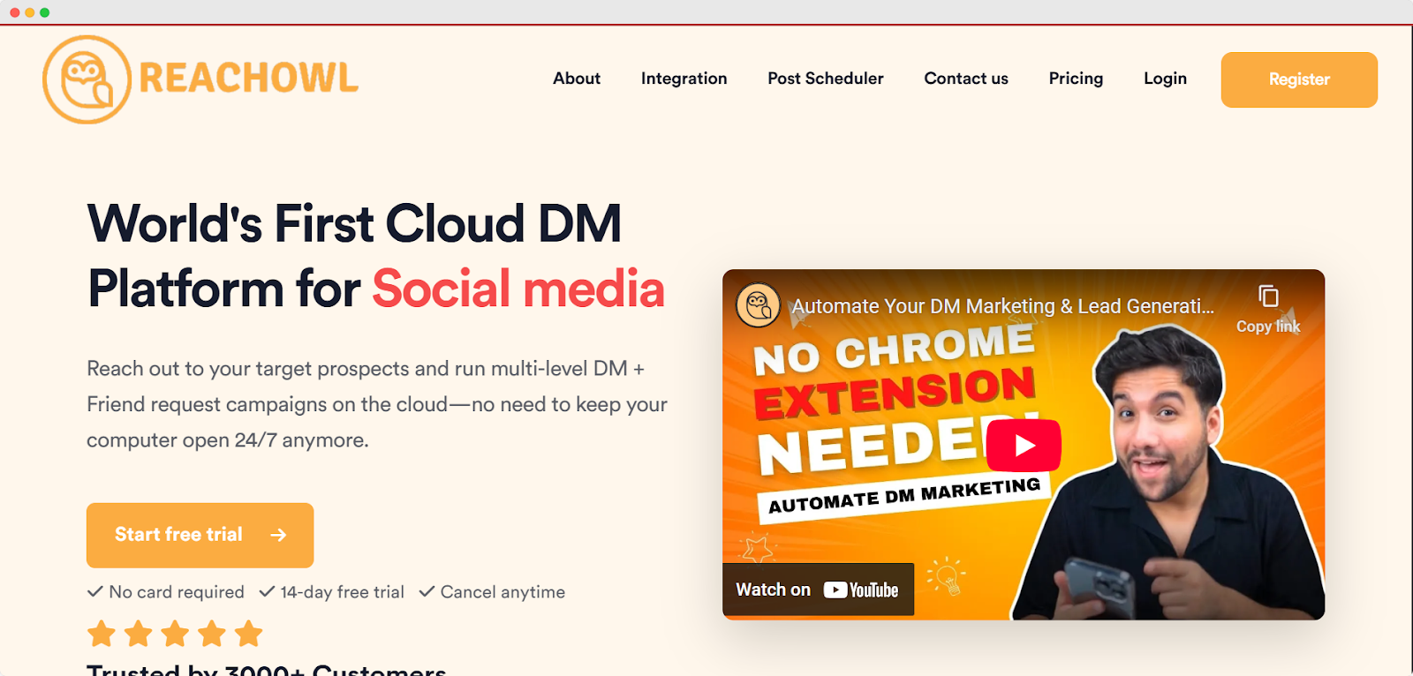Click the fifth rating star

pyautogui.click(x=249, y=633)
